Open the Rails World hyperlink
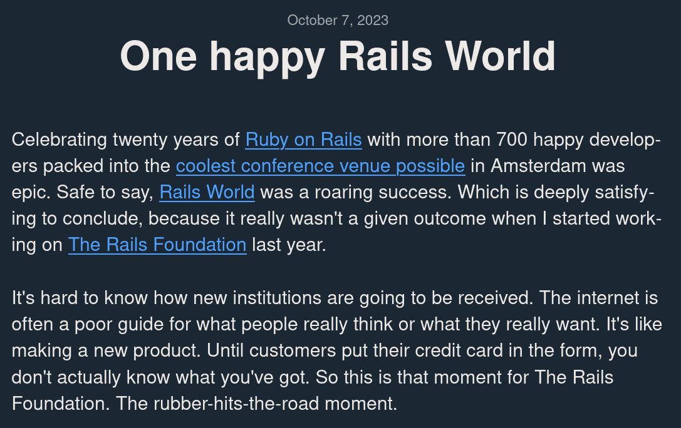The width and height of the screenshot is (681, 428). (x=207, y=191)
